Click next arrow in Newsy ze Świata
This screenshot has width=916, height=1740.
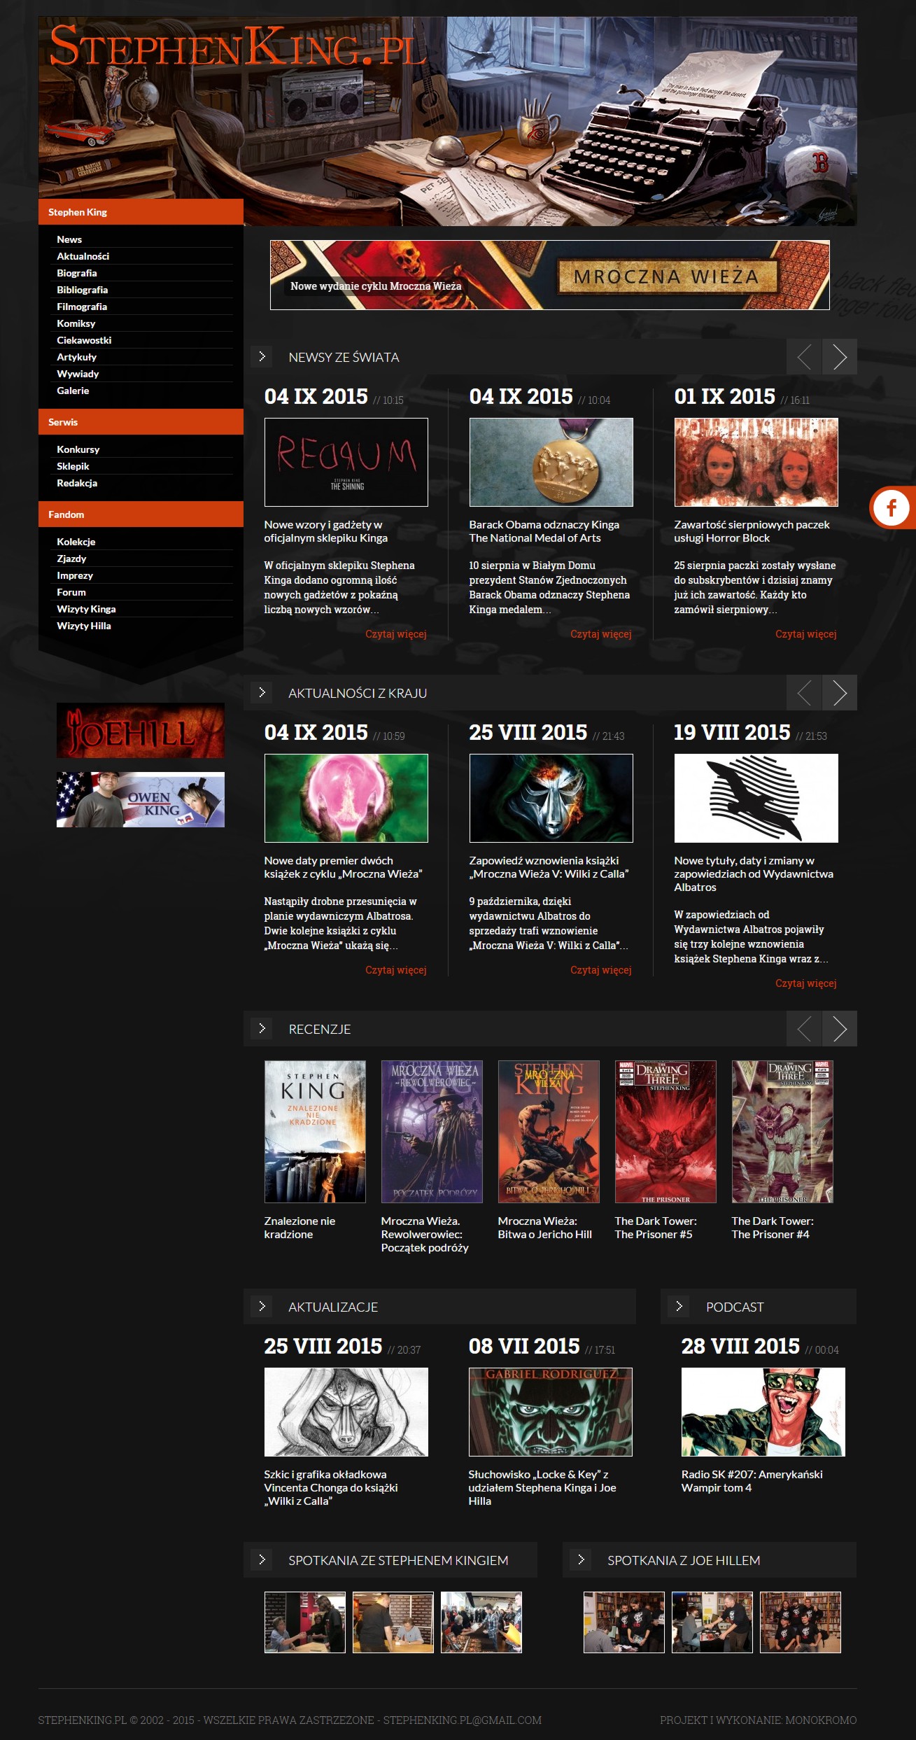coord(839,357)
